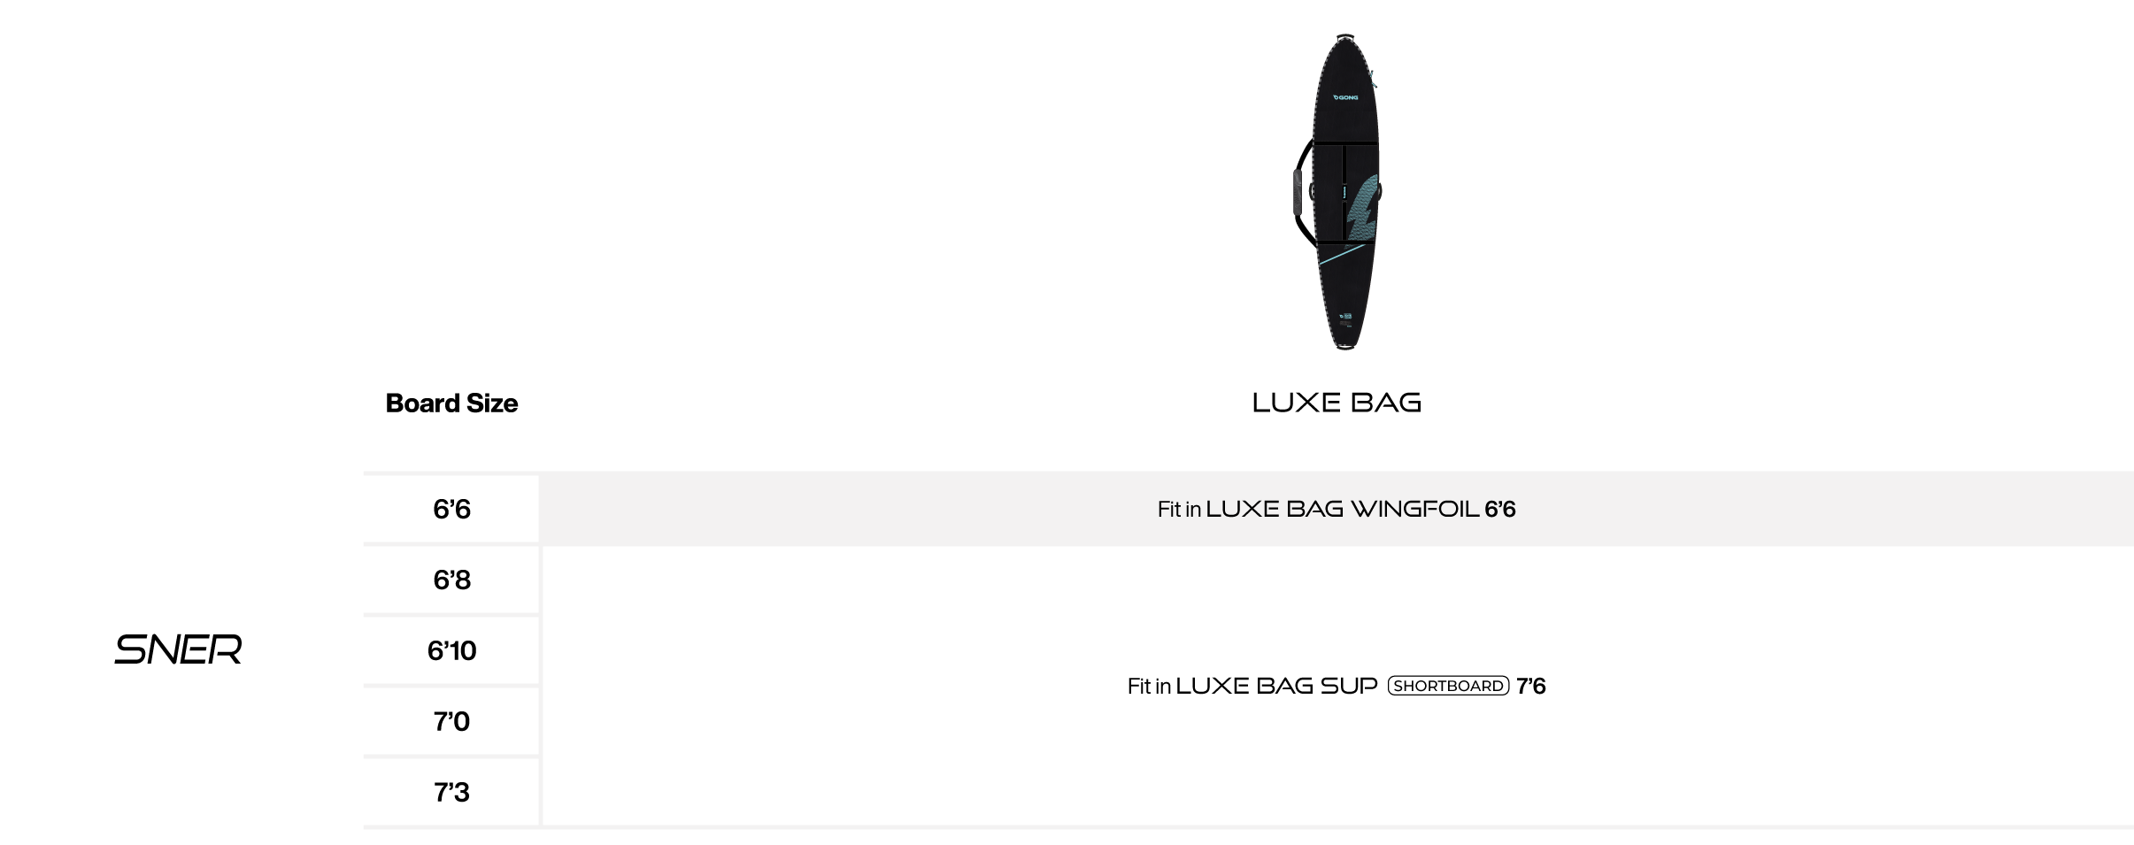Open Fit in Luxe Bag SUP 7'6
Viewport: 2134px width, 845px height.
click(1337, 686)
